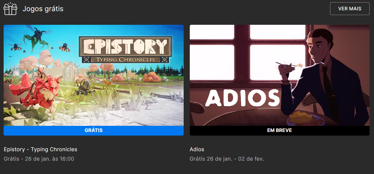
Task: Click the black EM BREVE banner
Action: 280,131
